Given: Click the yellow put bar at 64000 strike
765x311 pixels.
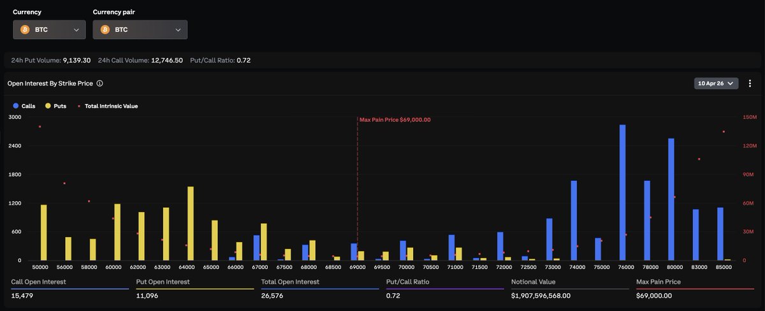Looking at the screenshot, I should point(191,223).
